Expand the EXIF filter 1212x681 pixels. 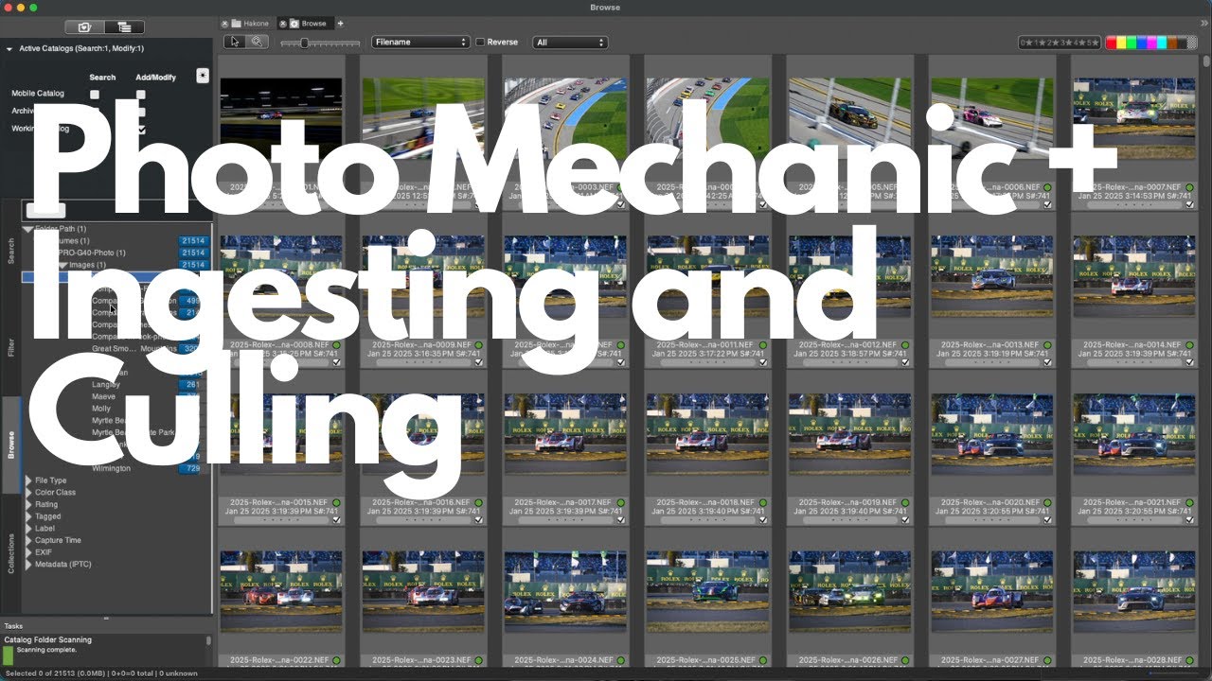pyautogui.click(x=28, y=552)
